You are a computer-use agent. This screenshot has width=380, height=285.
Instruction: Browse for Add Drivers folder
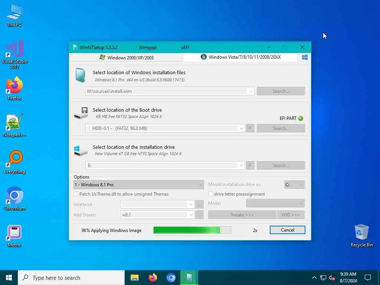(x=199, y=215)
